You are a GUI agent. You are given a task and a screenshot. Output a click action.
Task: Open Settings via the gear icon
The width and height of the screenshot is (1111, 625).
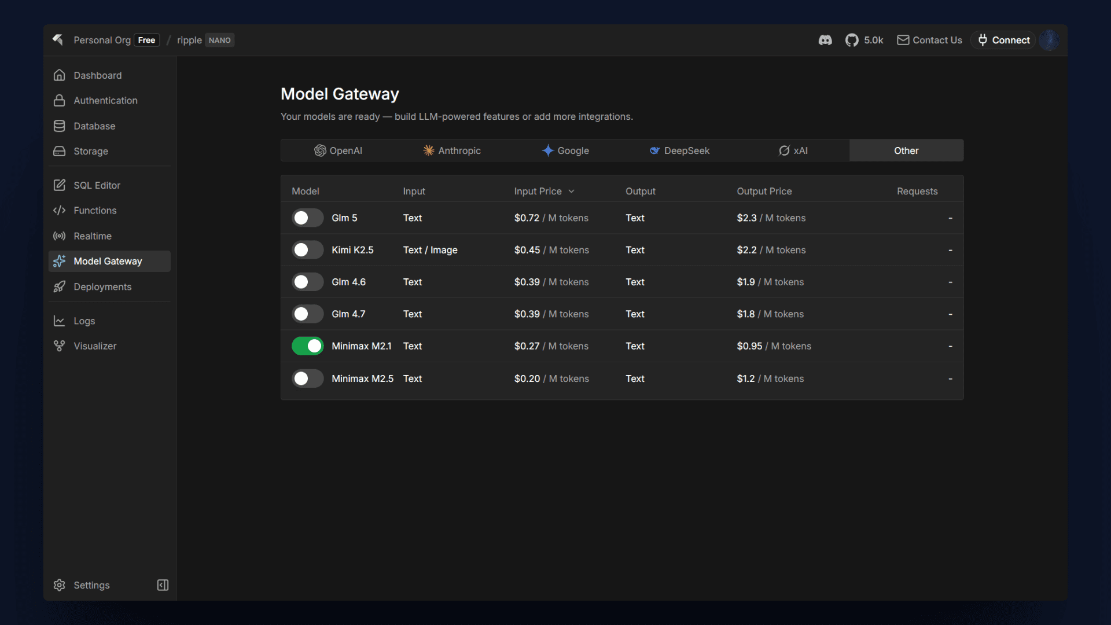click(59, 585)
